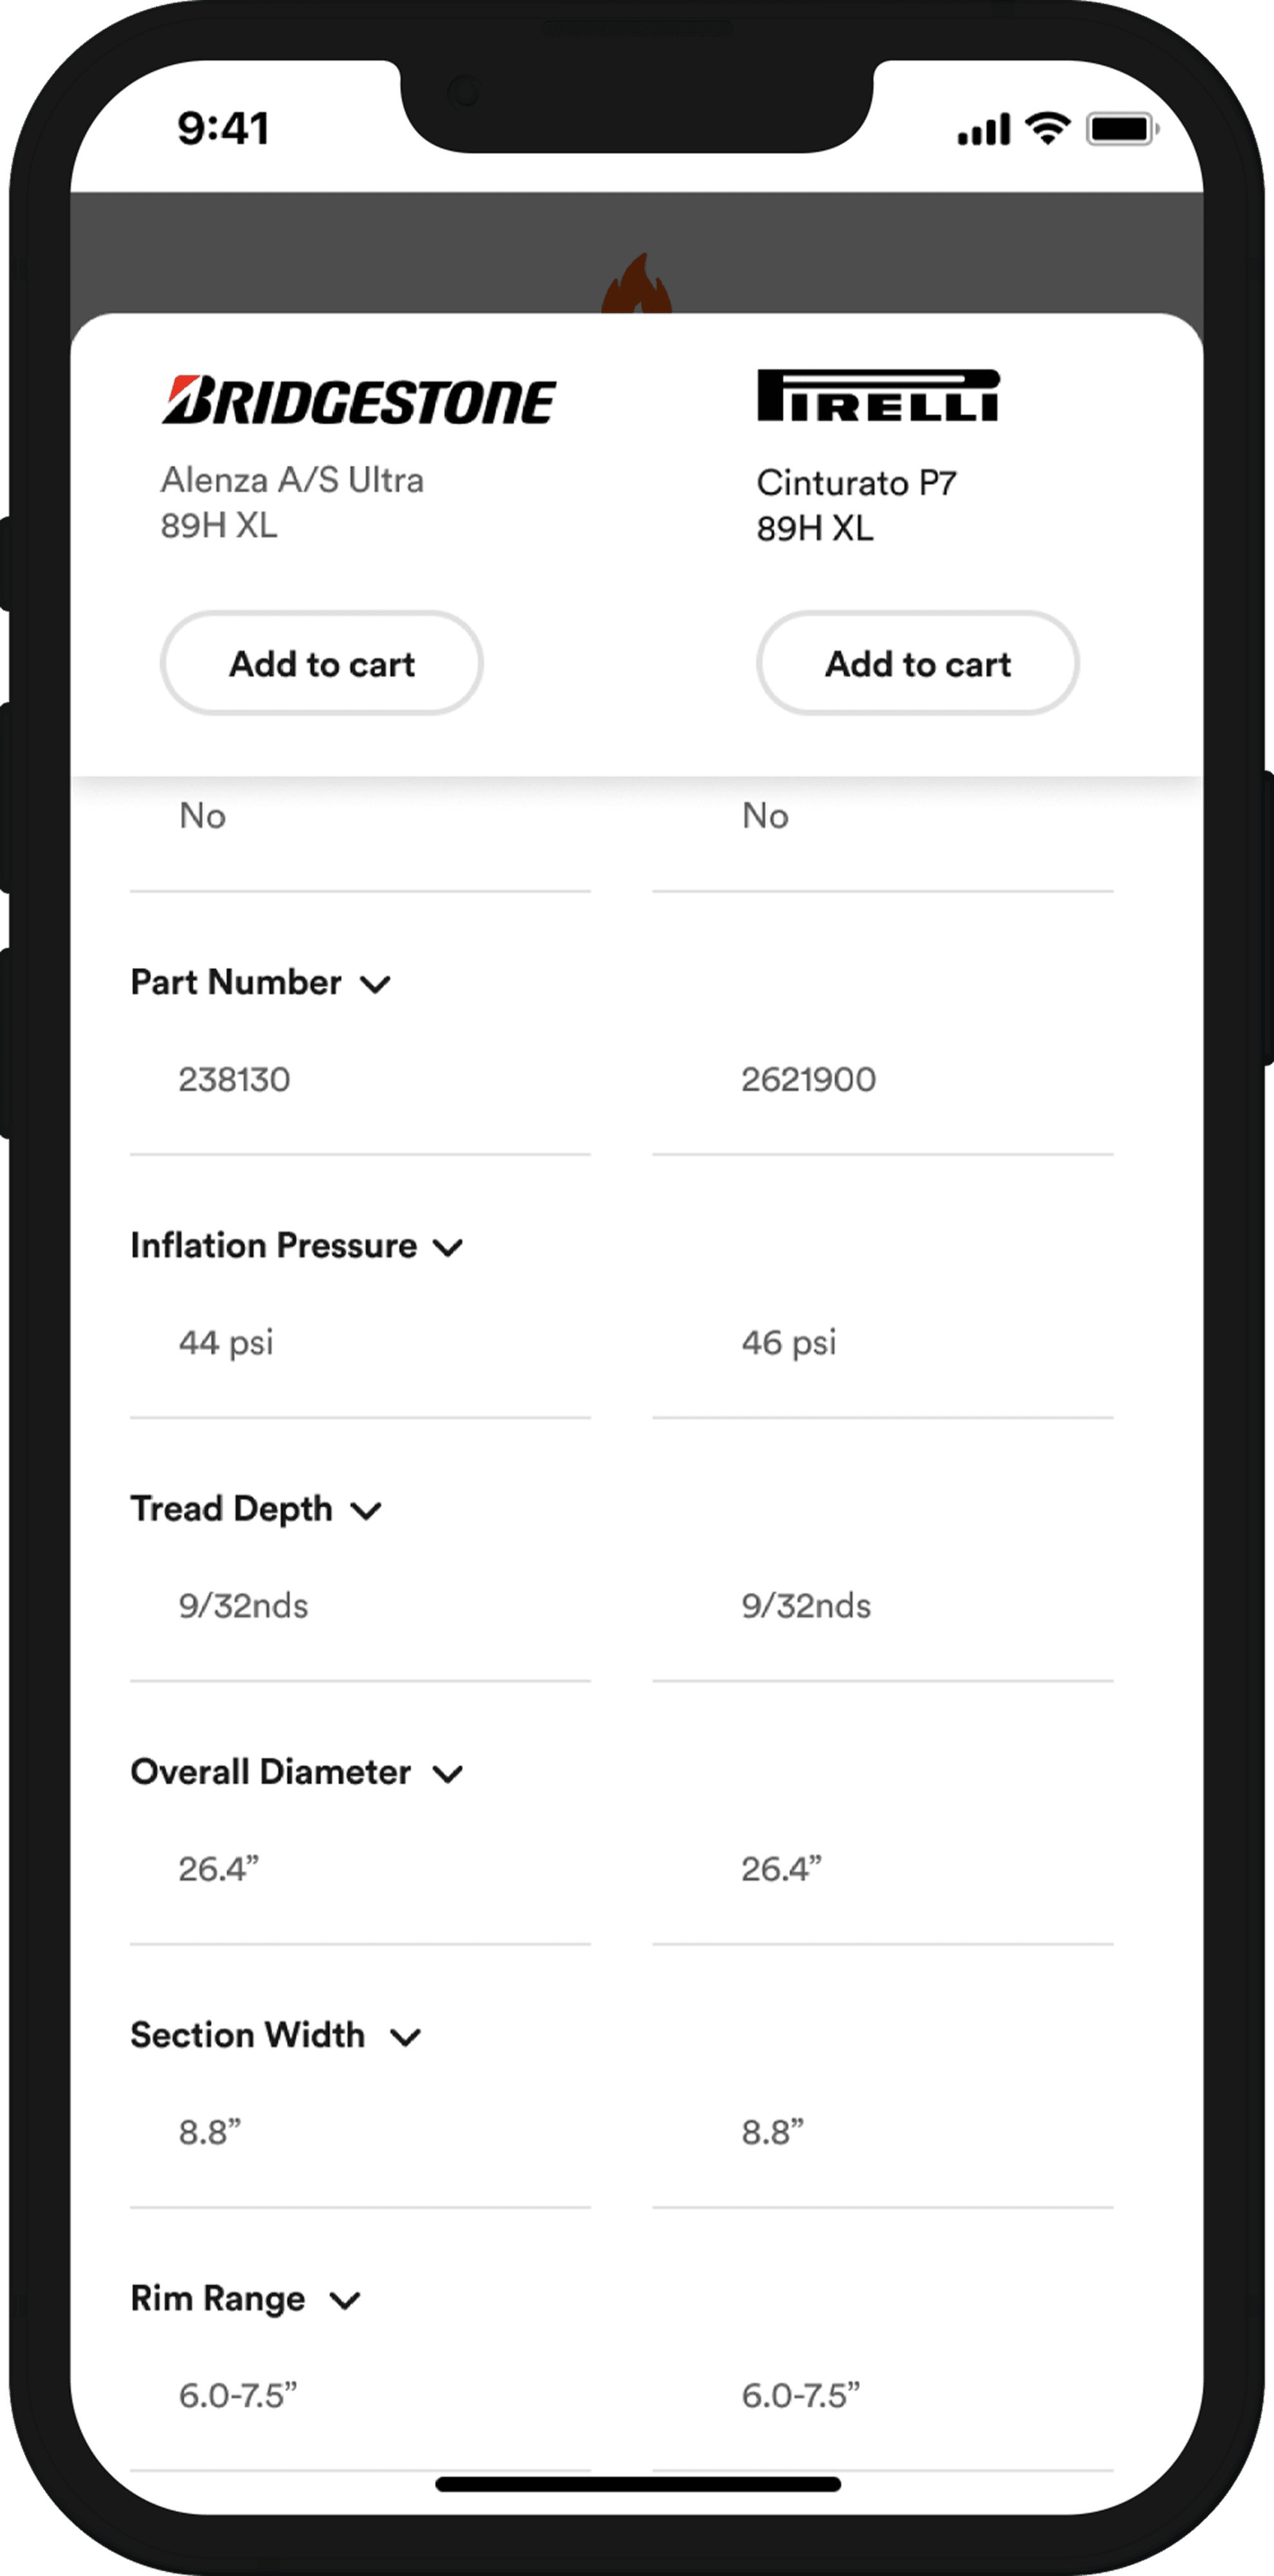Add Pirelli Cinturato P7 to cart
The image size is (1274, 2576).
coord(918,663)
